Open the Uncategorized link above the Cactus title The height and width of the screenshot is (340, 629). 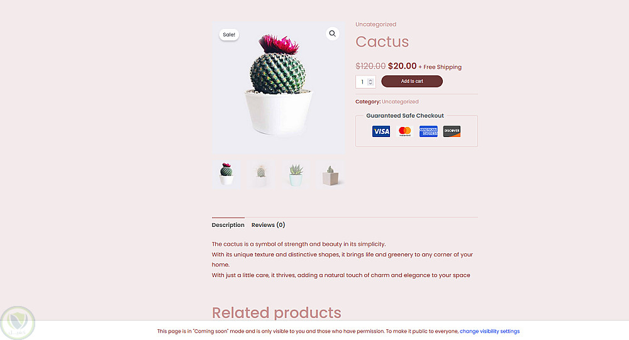pos(376,25)
